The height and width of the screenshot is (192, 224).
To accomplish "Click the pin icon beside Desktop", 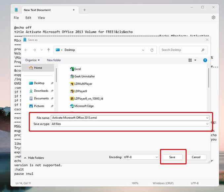I will click(52, 83).
